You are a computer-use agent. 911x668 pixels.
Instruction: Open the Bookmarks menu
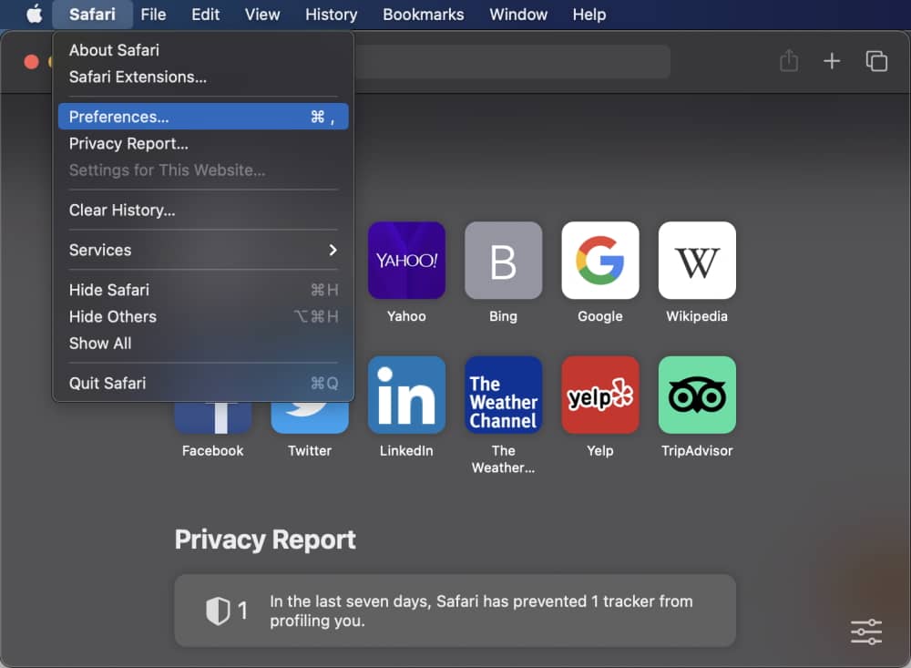[424, 15]
